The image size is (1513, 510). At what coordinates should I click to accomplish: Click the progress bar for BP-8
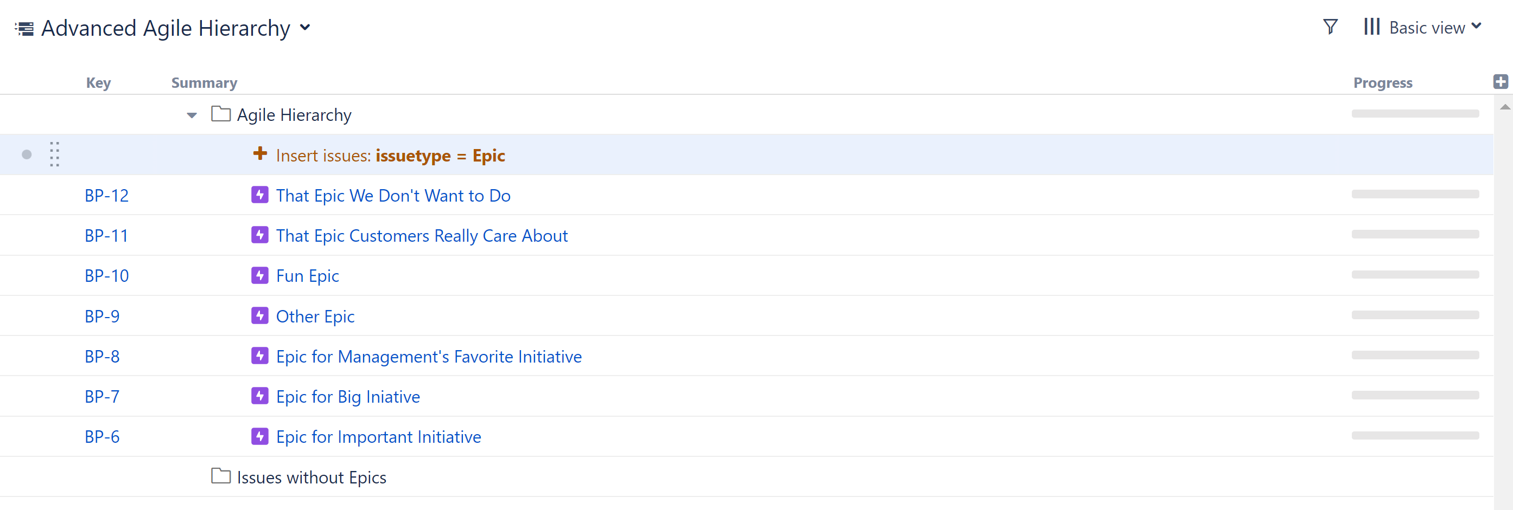tap(1414, 355)
